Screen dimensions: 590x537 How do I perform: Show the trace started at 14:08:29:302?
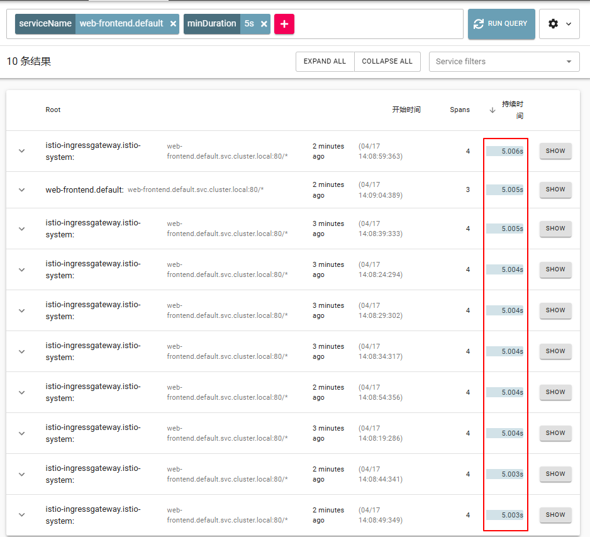pyautogui.click(x=555, y=310)
